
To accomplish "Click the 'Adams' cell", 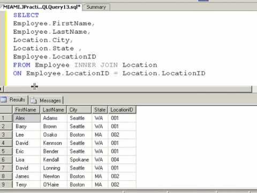I will pyautogui.click(x=54, y=118).
